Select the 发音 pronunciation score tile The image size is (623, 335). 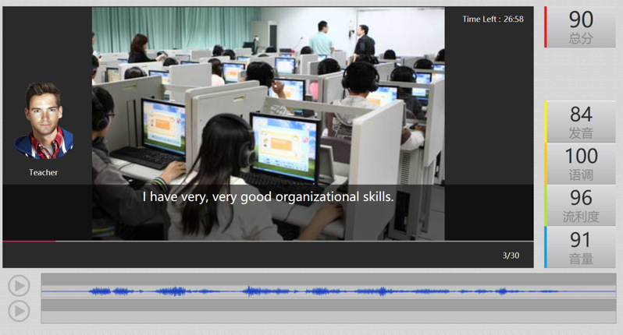coord(581,122)
